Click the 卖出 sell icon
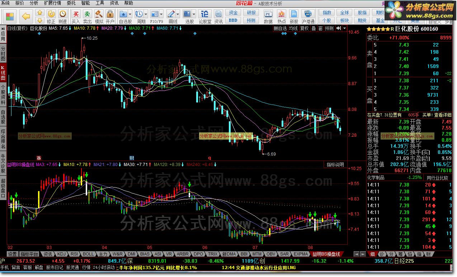This screenshot has width=457, height=277. click(87, 14)
